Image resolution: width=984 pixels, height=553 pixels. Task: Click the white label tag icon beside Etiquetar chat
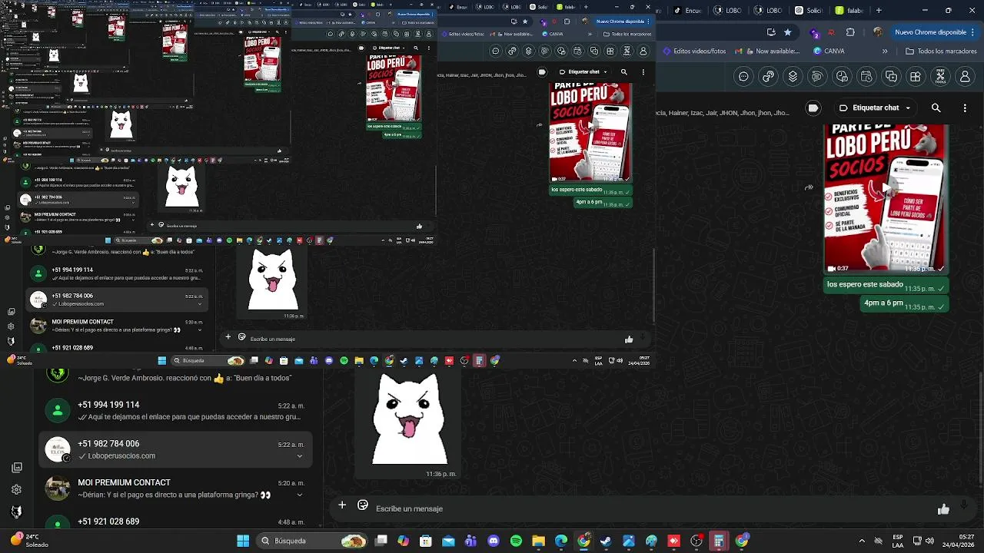(813, 108)
